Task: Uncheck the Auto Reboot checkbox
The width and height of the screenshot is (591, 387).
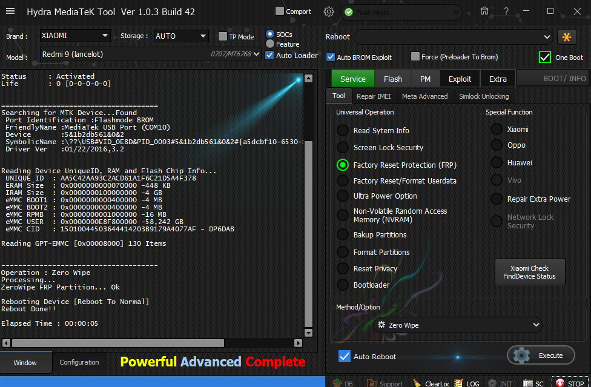Action: [x=344, y=356]
